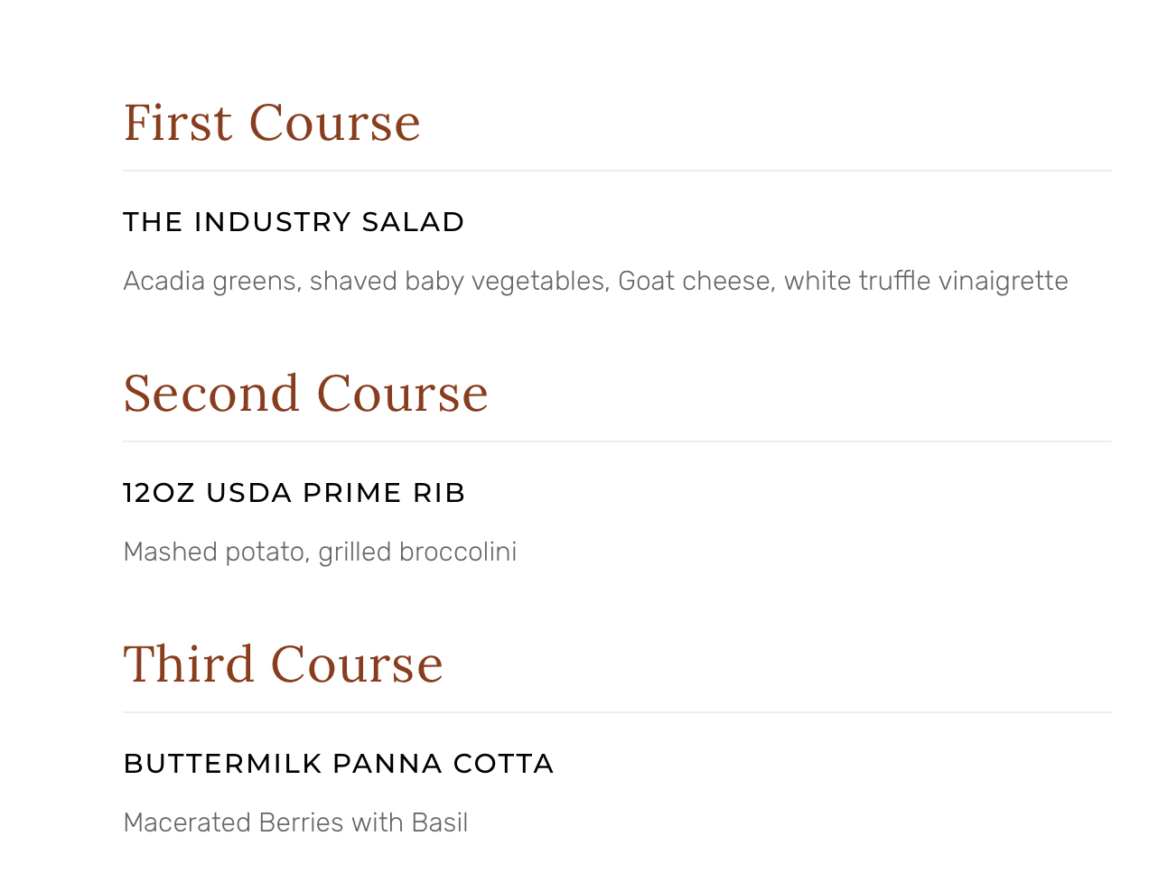Click the word 'RIB' in second item title

click(439, 493)
